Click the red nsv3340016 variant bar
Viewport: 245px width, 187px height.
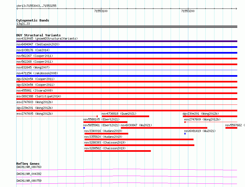click(106, 134)
